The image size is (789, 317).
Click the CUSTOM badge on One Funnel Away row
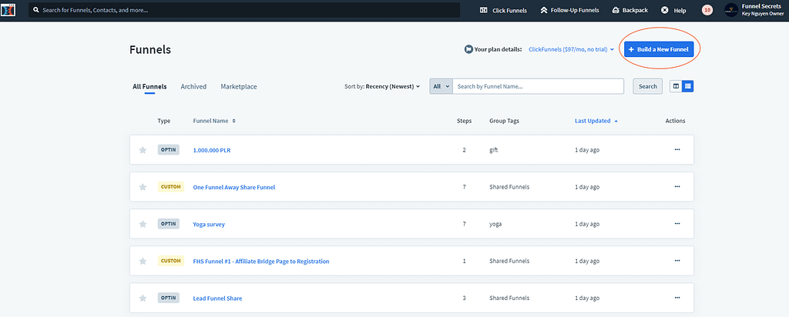tap(170, 187)
